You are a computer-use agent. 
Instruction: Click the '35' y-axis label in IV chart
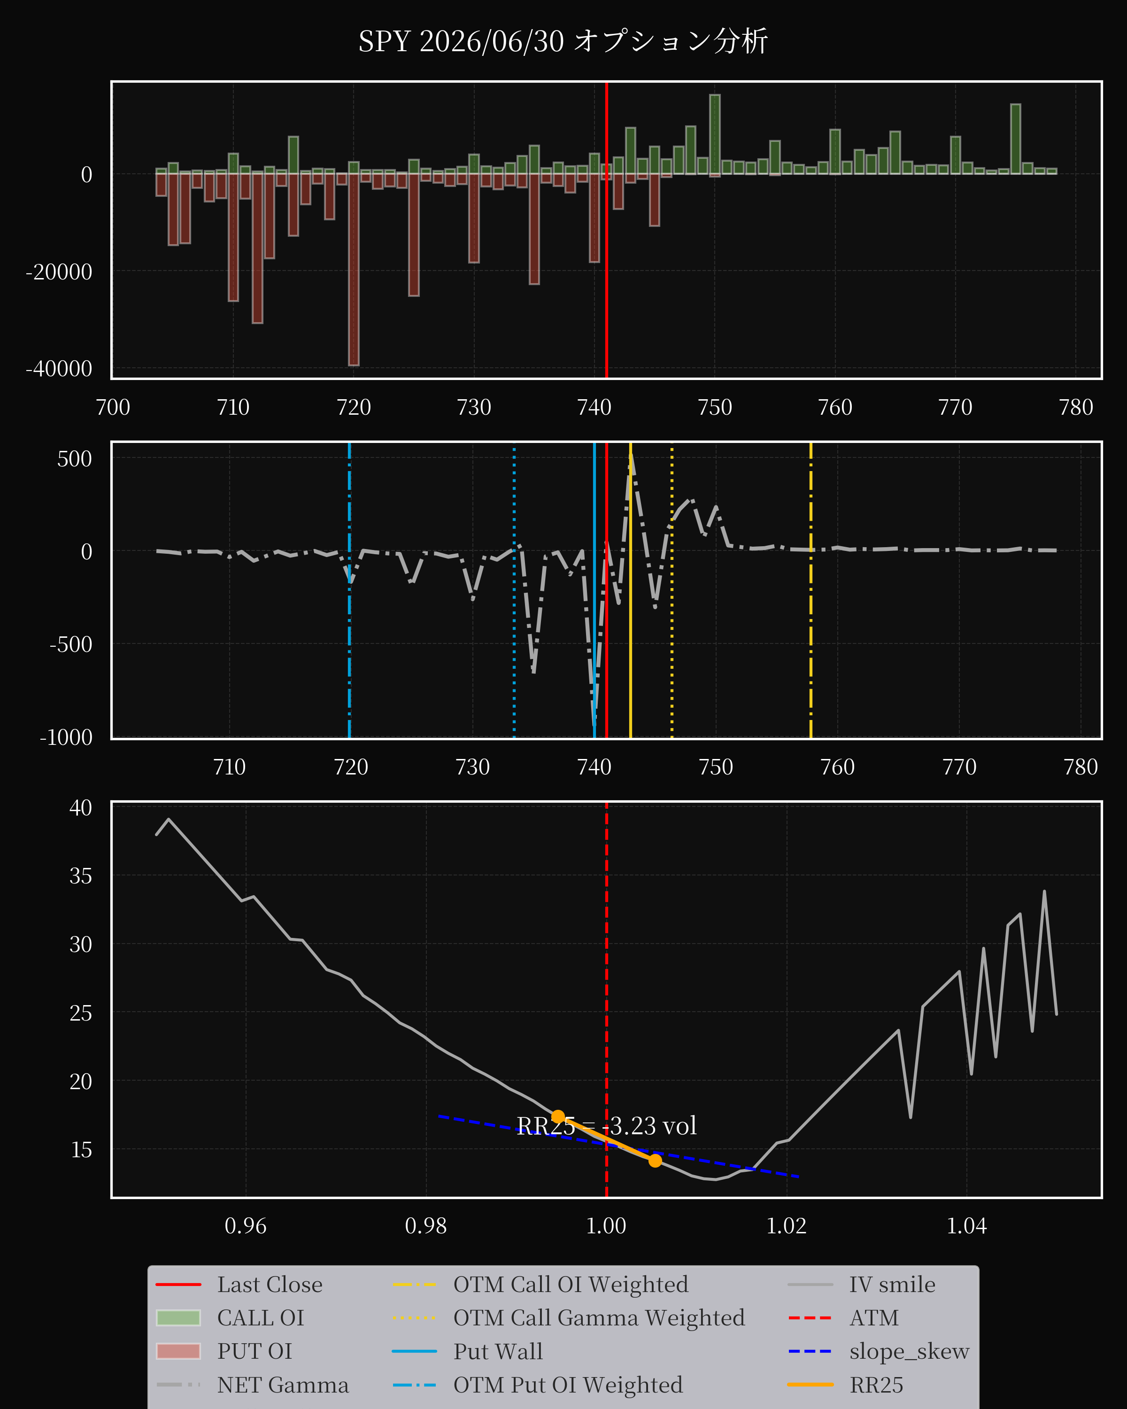pyautogui.click(x=81, y=876)
